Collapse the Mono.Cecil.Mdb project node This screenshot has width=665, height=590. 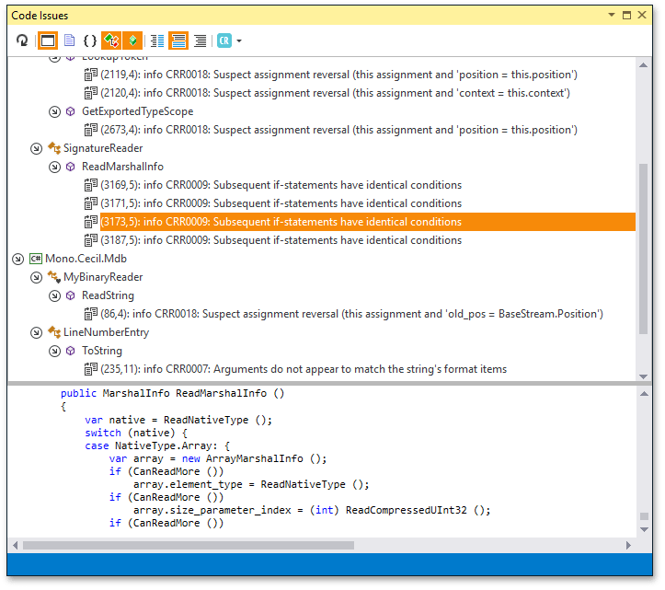(x=17, y=259)
